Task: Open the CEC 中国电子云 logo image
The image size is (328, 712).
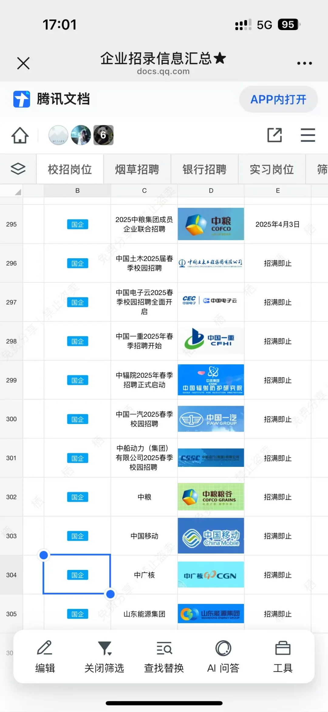Action: (x=211, y=300)
